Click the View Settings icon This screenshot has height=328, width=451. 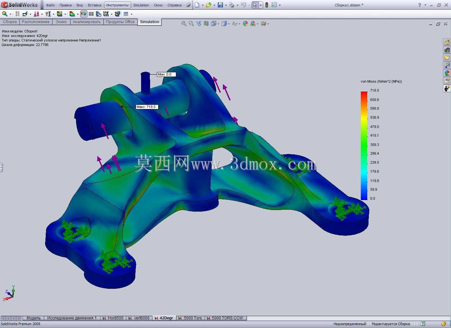pyautogui.click(x=264, y=23)
